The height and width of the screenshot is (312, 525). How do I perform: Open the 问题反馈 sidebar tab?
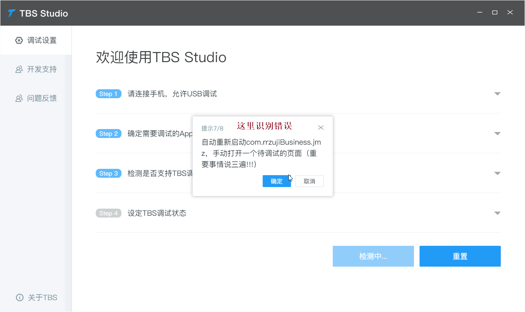pos(36,98)
